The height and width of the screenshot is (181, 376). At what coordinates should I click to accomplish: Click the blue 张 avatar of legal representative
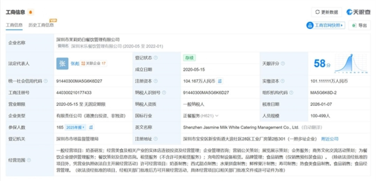tap(62, 64)
